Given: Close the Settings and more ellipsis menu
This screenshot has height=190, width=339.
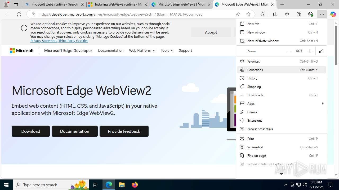Looking at the screenshot, I should 322,14.
